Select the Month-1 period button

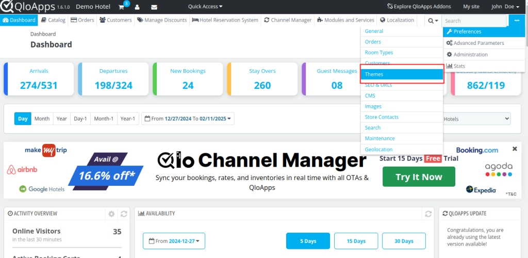(x=104, y=119)
